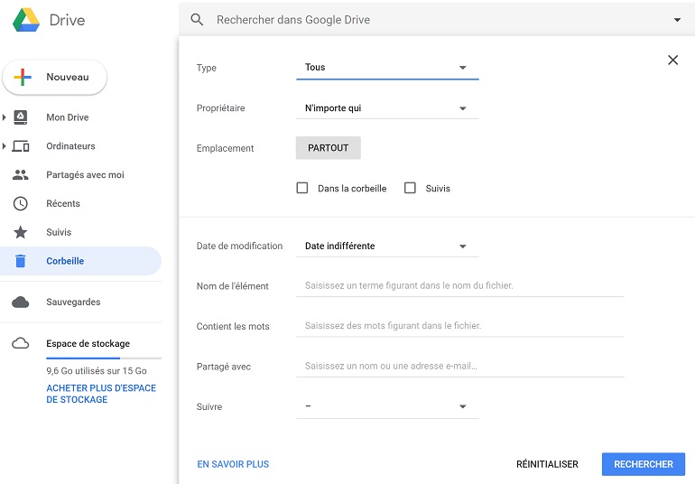The height and width of the screenshot is (484, 695).
Task: Open Suivis in sidebar
Action: point(59,232)
